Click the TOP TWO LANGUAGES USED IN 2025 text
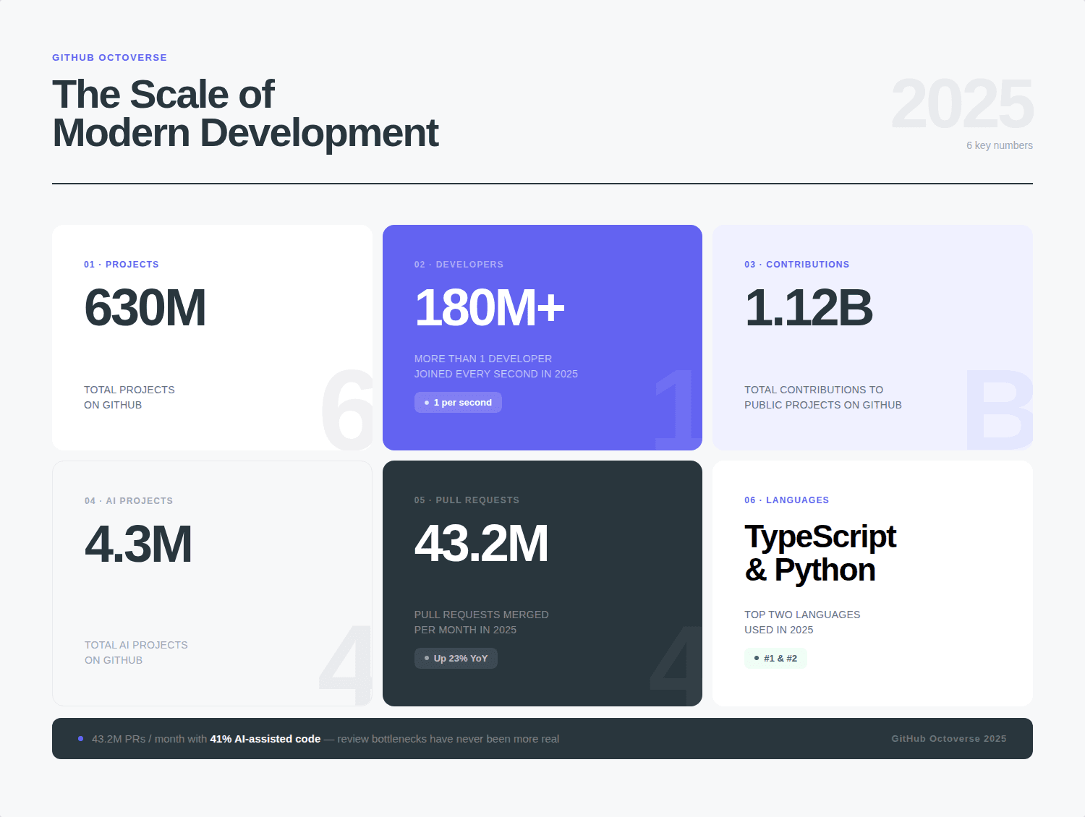The height and width of the screenshot is (817, 1085). click(x=802, y=622)
